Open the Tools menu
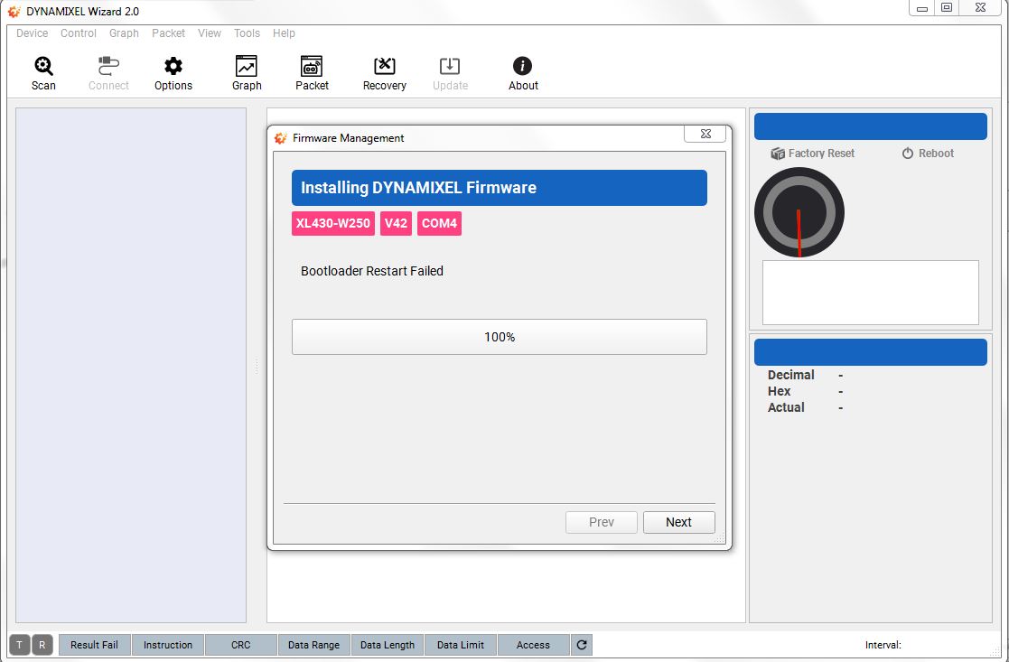This screenshot has width=1009, height=662. pos(248,33)
